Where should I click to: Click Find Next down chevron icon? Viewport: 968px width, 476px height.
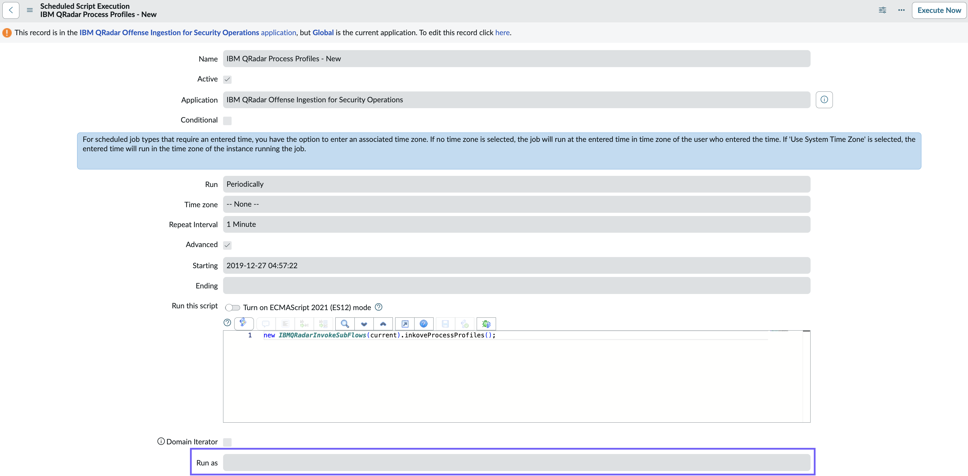point(364,324)
